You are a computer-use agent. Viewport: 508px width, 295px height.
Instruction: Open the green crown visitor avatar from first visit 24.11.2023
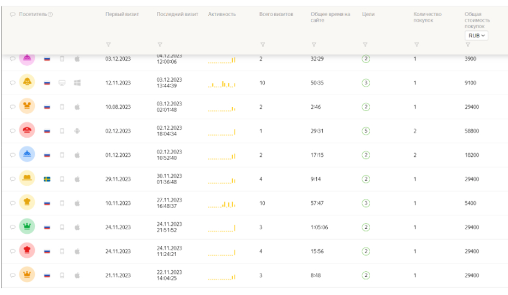[x=27, y=227]
